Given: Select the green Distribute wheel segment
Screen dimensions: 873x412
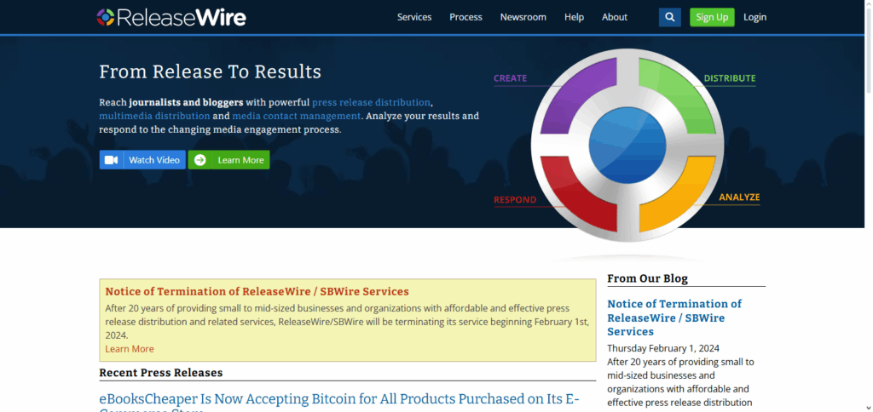Looking at the screenshot, I should pyautogui.click(x=679, y=95).
